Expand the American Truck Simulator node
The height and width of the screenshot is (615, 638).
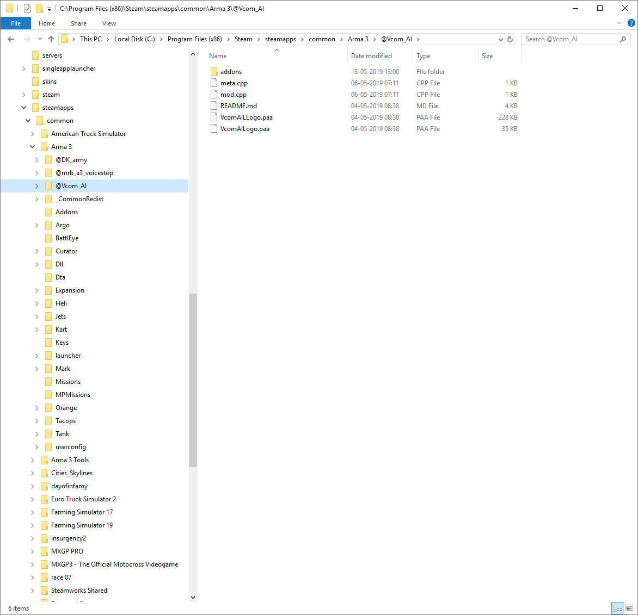33,134
